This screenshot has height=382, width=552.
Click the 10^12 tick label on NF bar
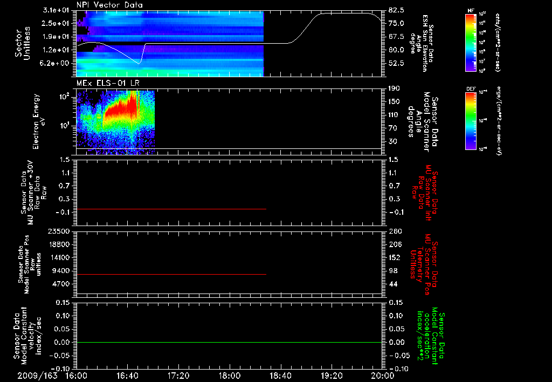tap(482, 14)
